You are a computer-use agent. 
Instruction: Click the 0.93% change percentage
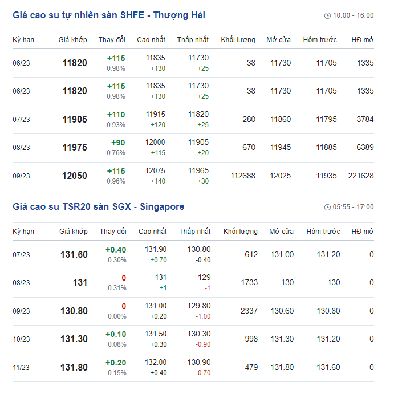tap(116, 125)
